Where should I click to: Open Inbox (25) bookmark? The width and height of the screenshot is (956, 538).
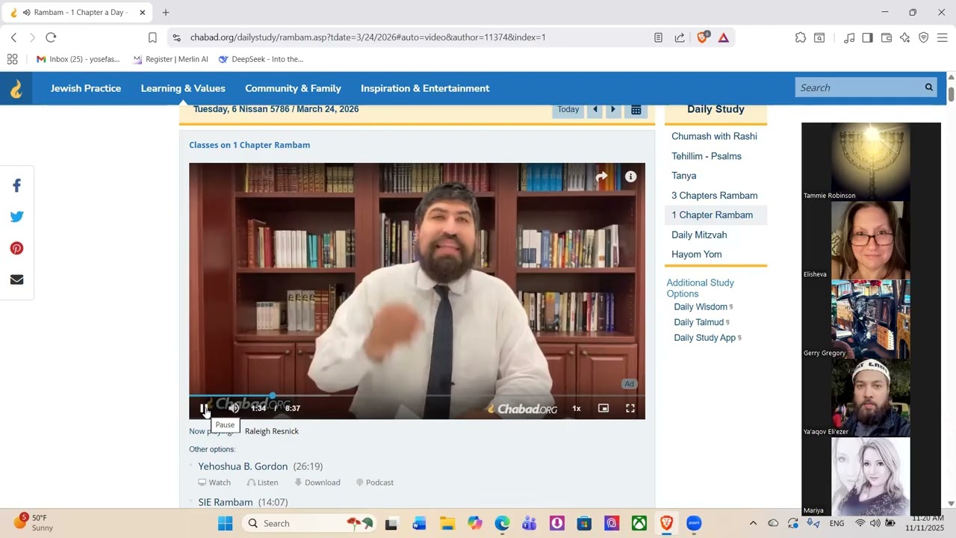(78, 59)
